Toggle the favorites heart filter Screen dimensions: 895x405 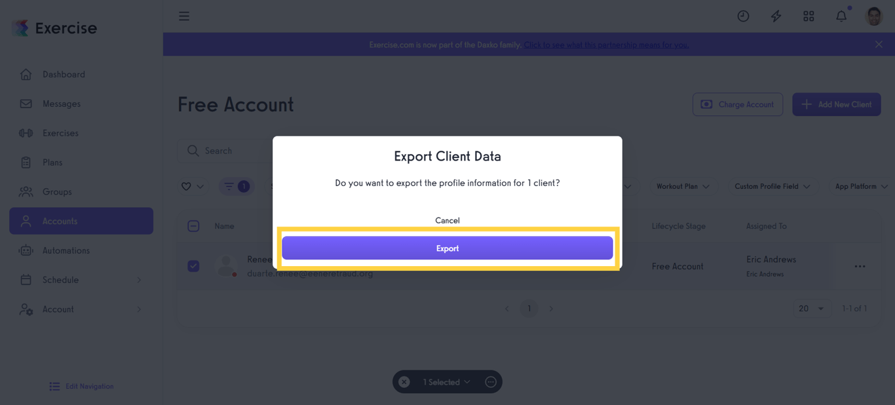point(186,186)
